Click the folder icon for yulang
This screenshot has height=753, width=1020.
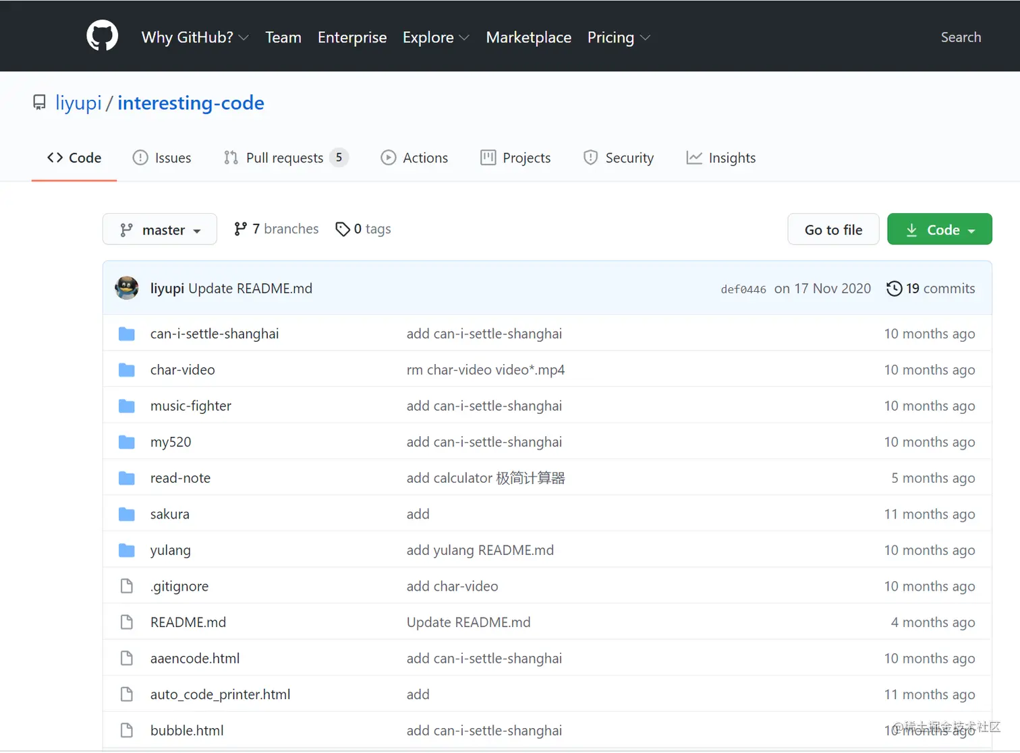click(127, 550)
